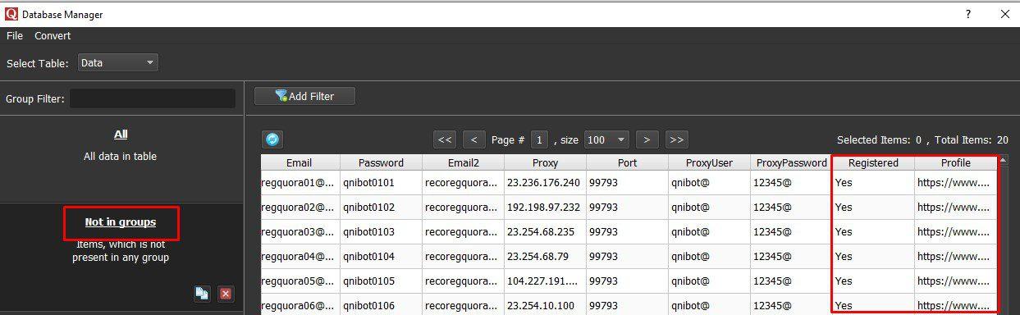Click password cell qnibot0103

[381, 232]
